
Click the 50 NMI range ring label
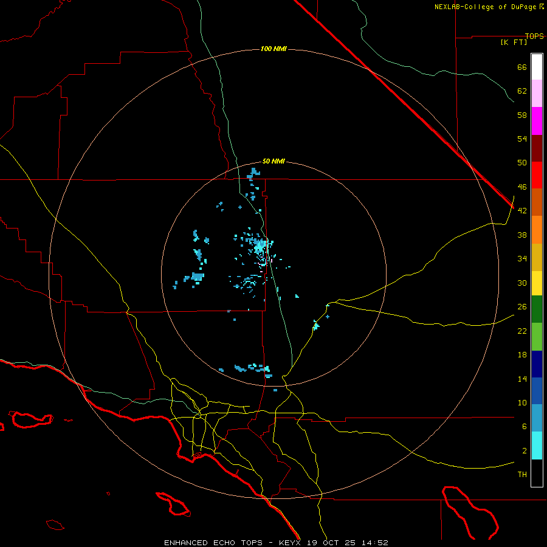tap(273, 161)
